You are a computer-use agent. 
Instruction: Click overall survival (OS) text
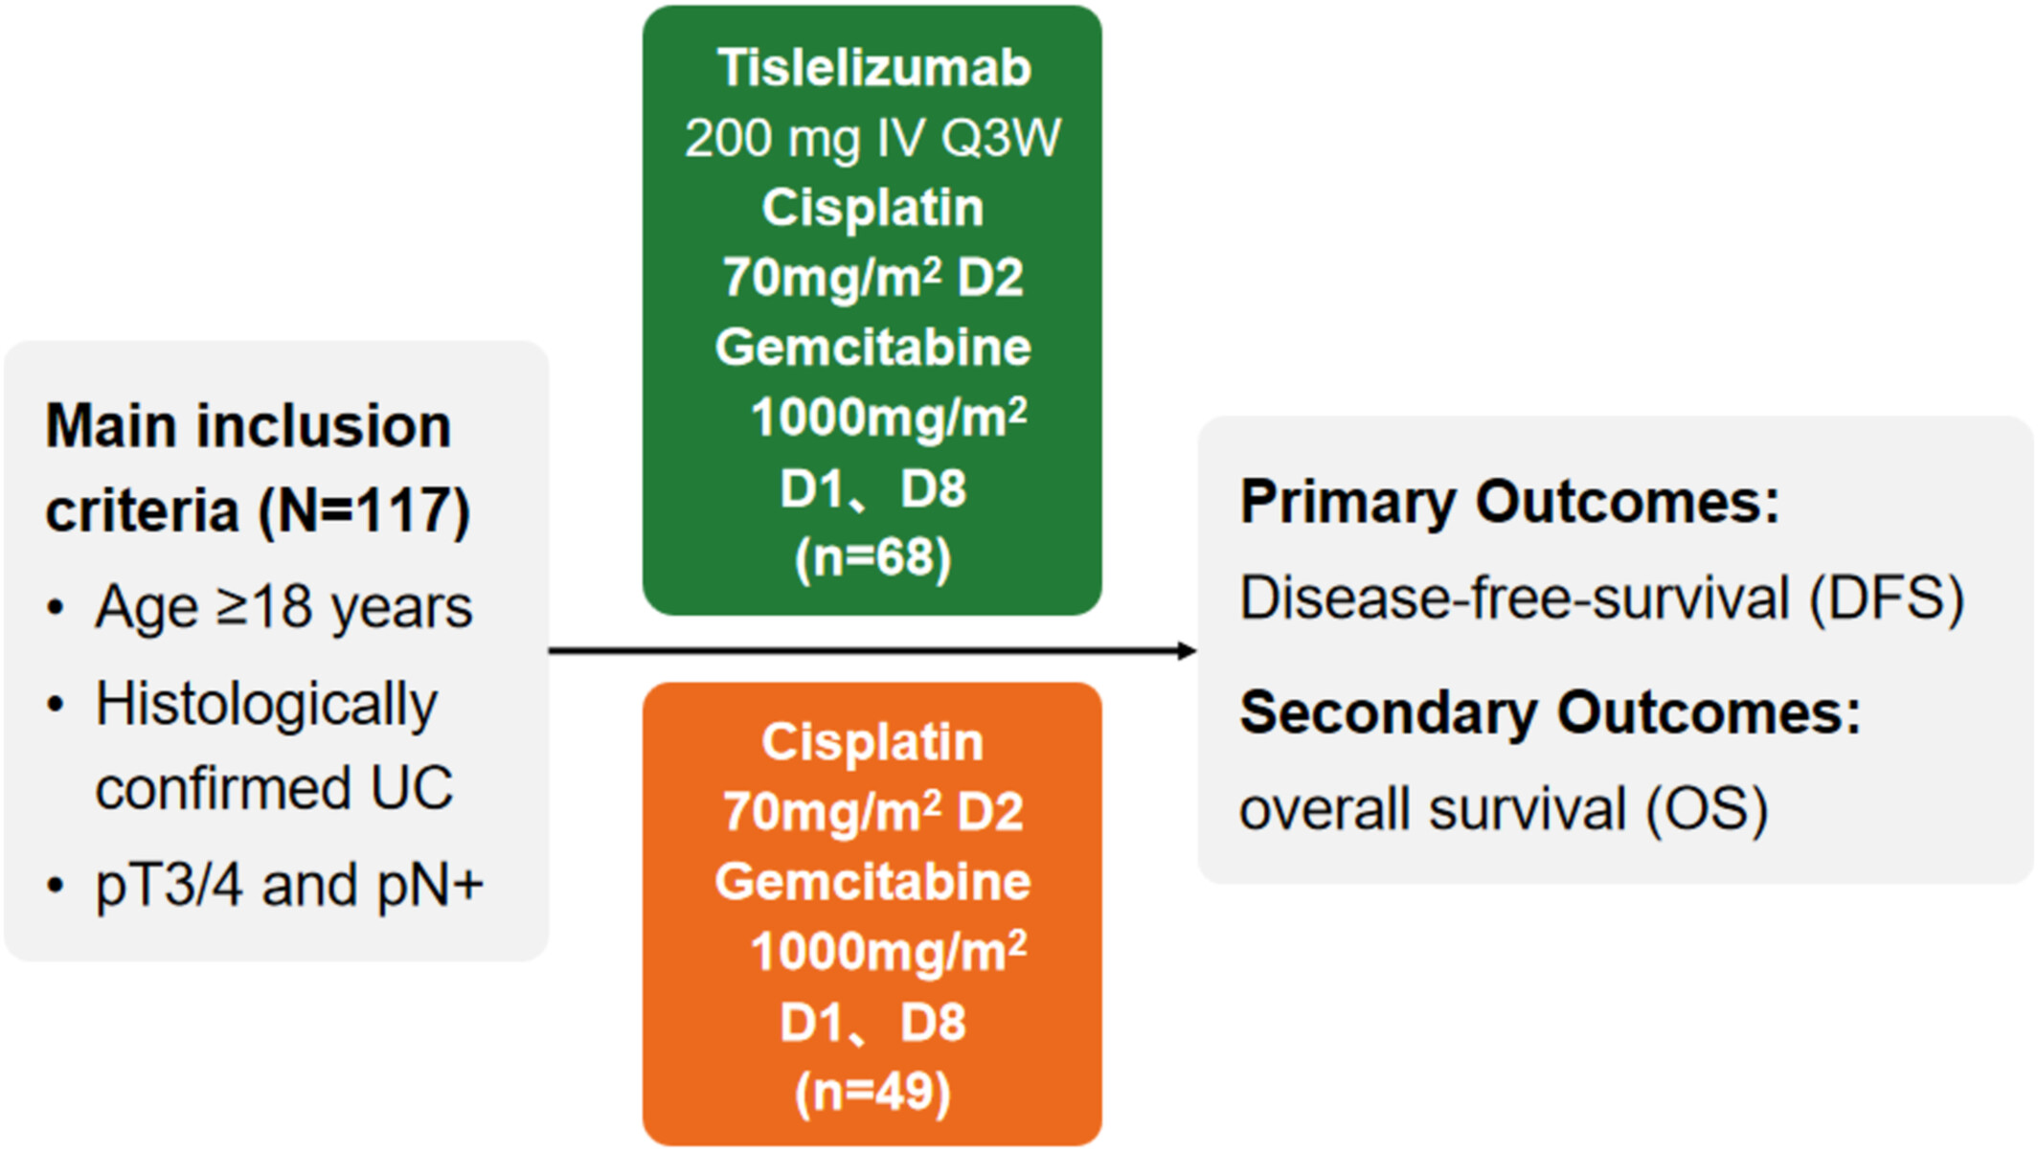pos(1504,810)
